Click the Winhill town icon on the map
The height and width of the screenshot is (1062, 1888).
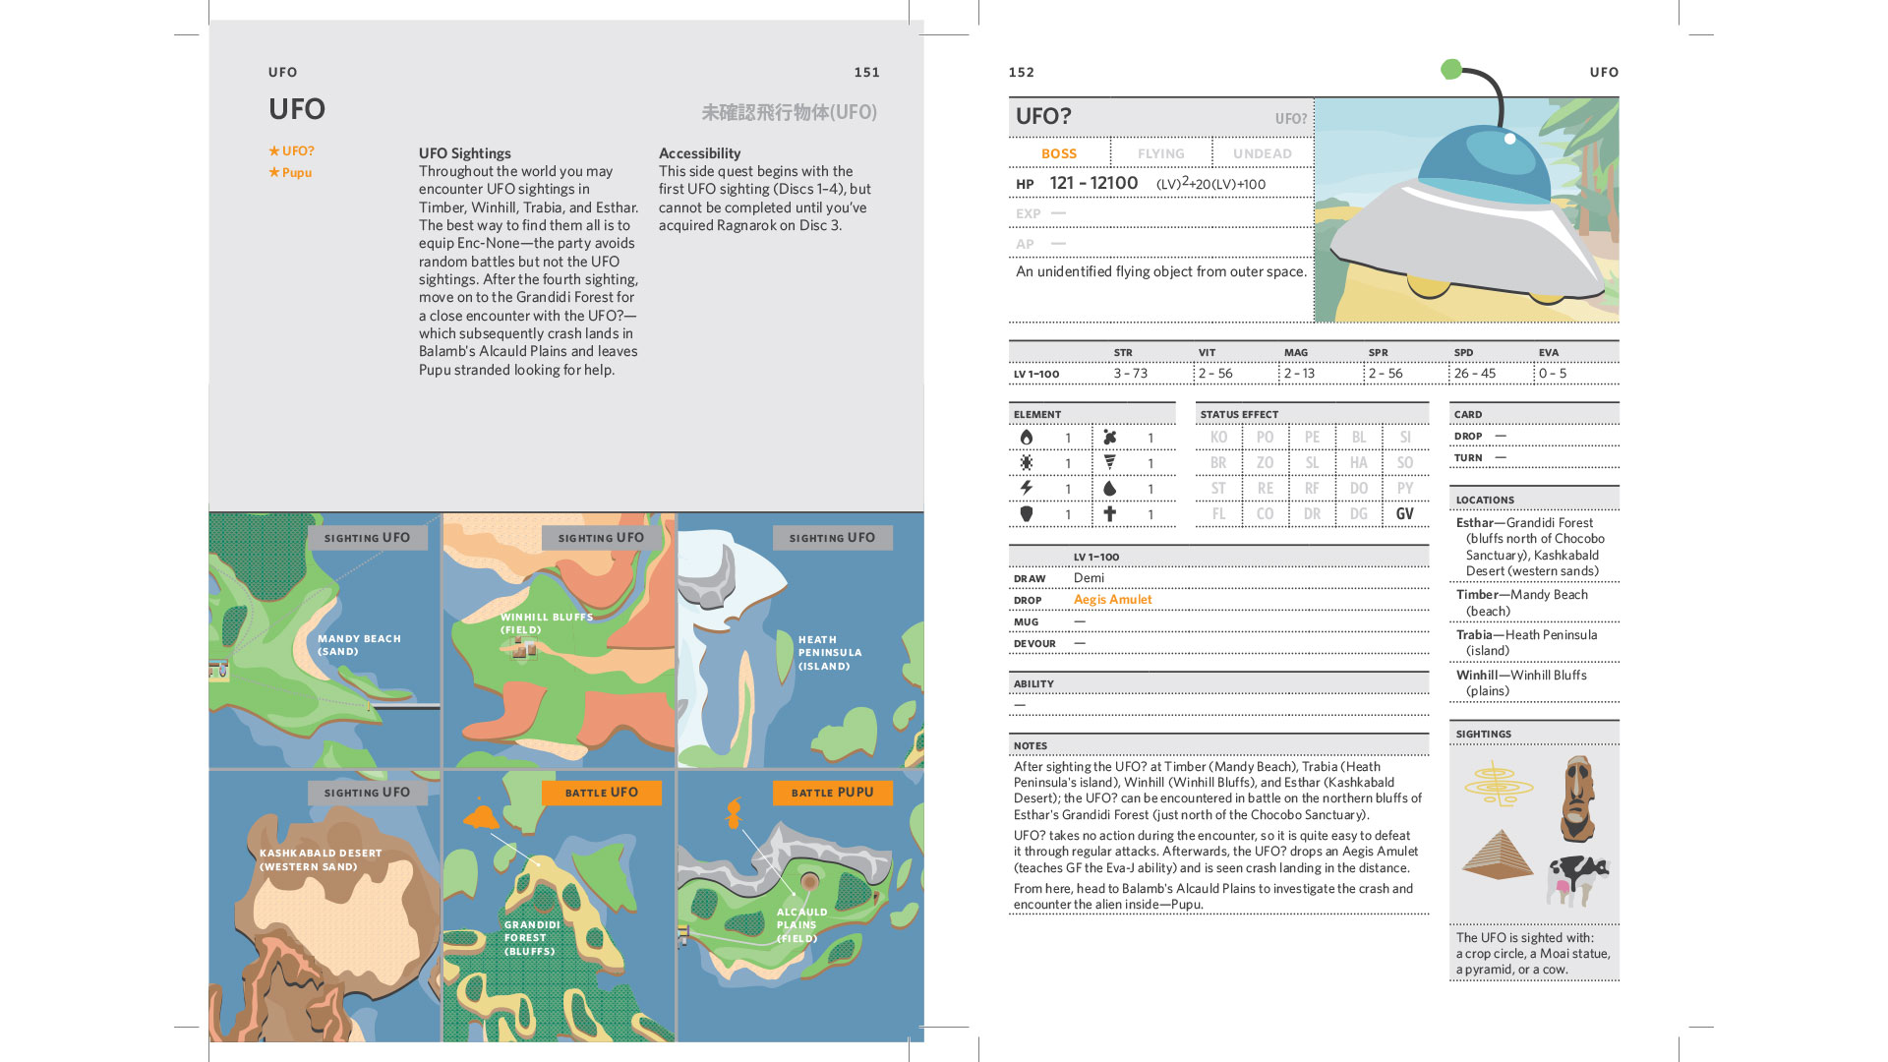click(522, 647)
